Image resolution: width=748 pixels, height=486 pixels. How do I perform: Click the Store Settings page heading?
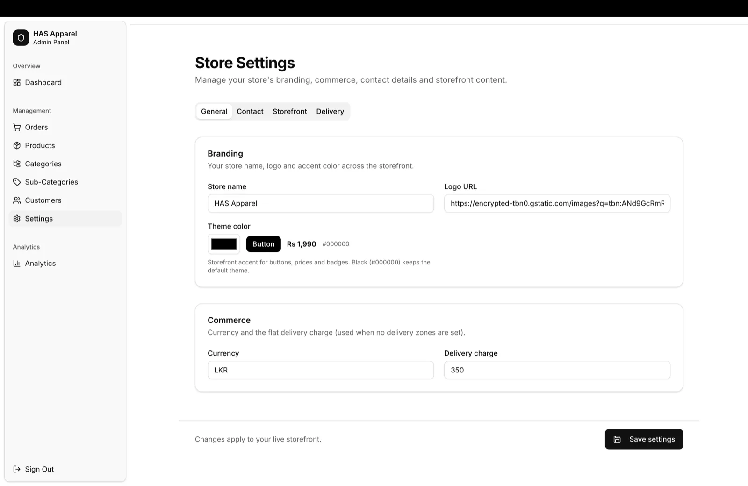(245, 63)
